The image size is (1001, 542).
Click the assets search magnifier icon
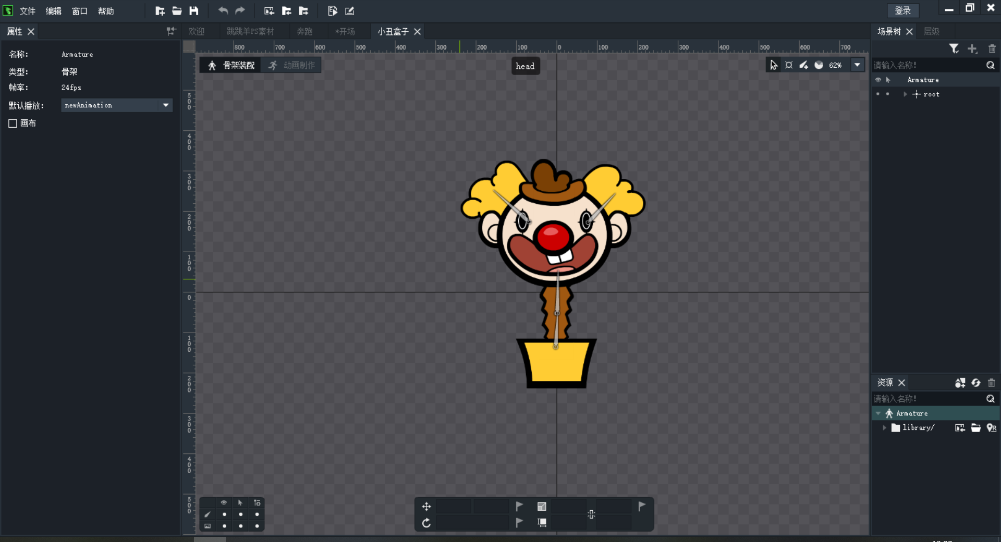[x=991, y=399]
